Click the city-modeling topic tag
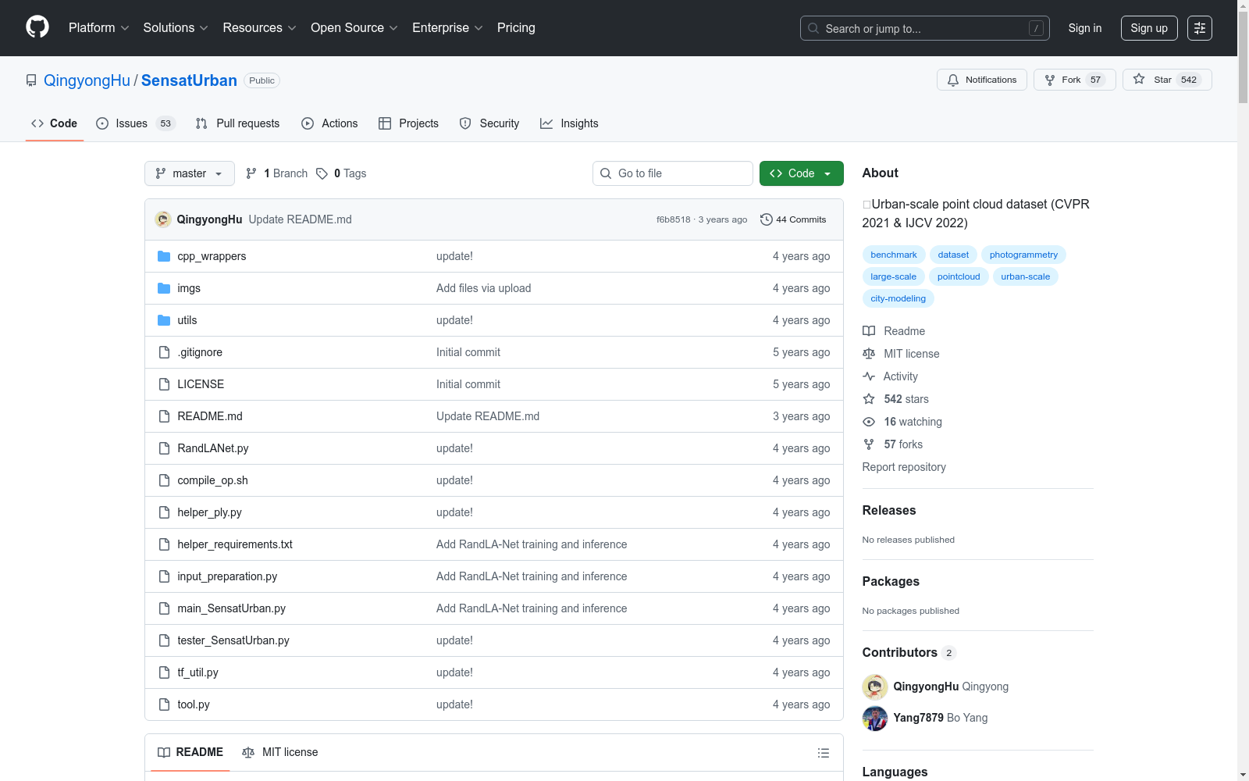This screenshot has height=781, width=1249. [898, 298]
